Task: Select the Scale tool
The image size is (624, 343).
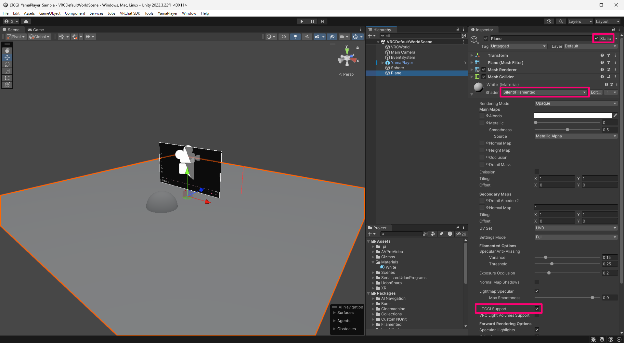Action: (x=7, y=71)
